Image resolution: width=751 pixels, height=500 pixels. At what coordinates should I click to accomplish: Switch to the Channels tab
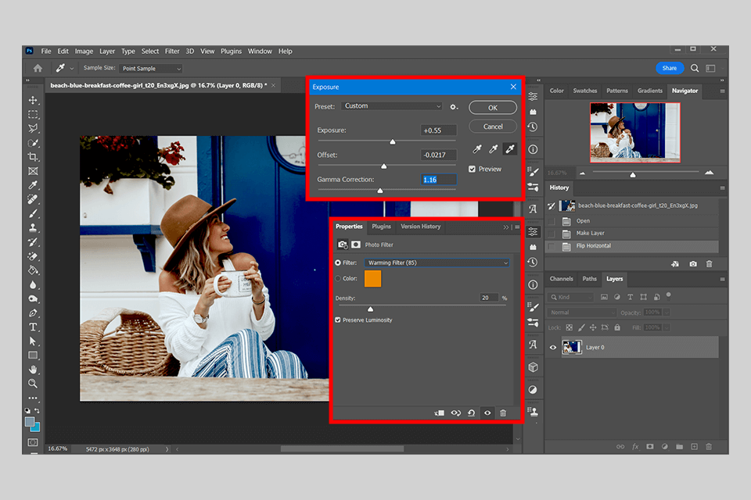pos(561,278)
